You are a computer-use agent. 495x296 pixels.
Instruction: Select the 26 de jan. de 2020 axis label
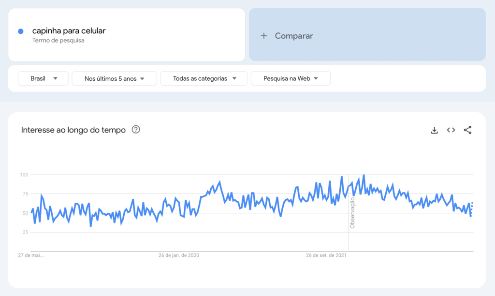pyautogui.click(x=178, y=255)
